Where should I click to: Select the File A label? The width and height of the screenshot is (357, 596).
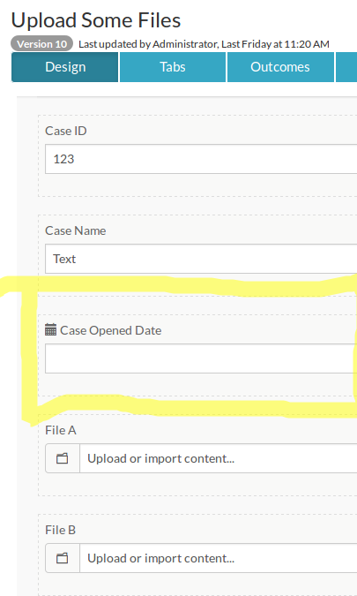coord(61,430)
